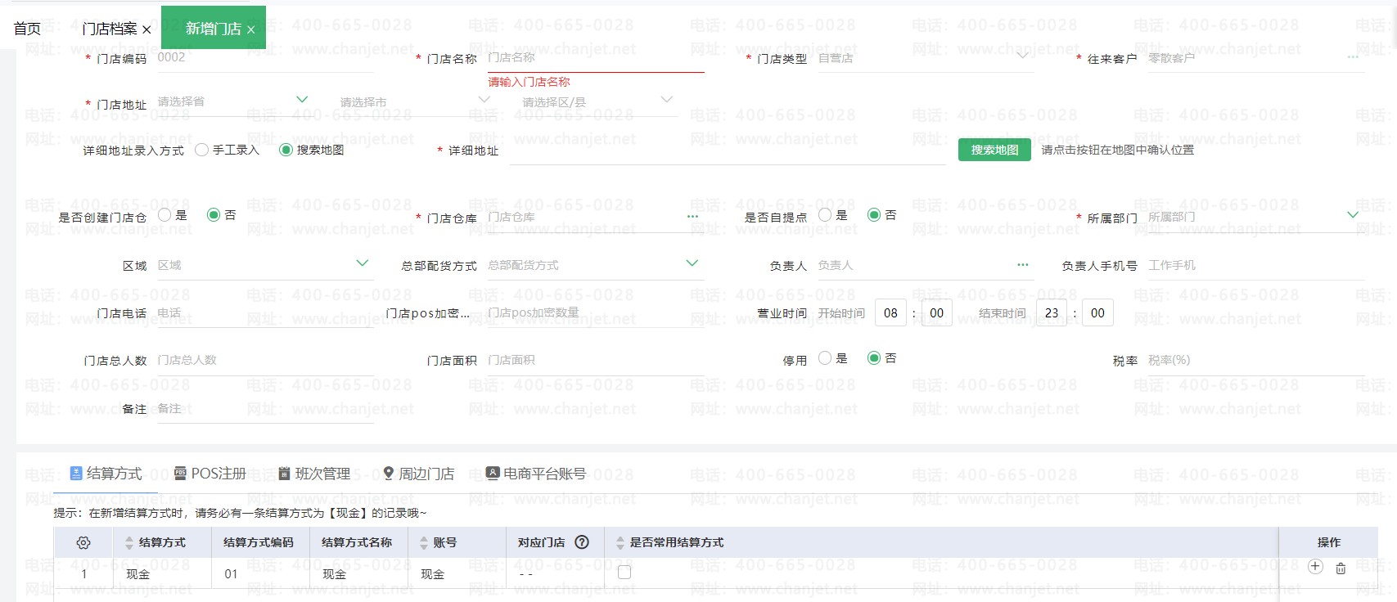Open the 电商平台账号 tab
Image resolution: width=1397 pixels, height=602 pixels.
tap(536, 474)
